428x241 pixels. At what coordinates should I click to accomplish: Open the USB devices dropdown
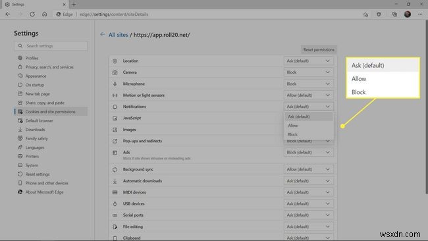(308, 204)
